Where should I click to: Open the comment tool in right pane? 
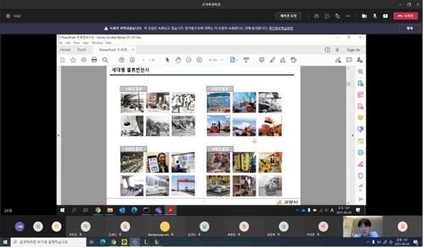360,118
